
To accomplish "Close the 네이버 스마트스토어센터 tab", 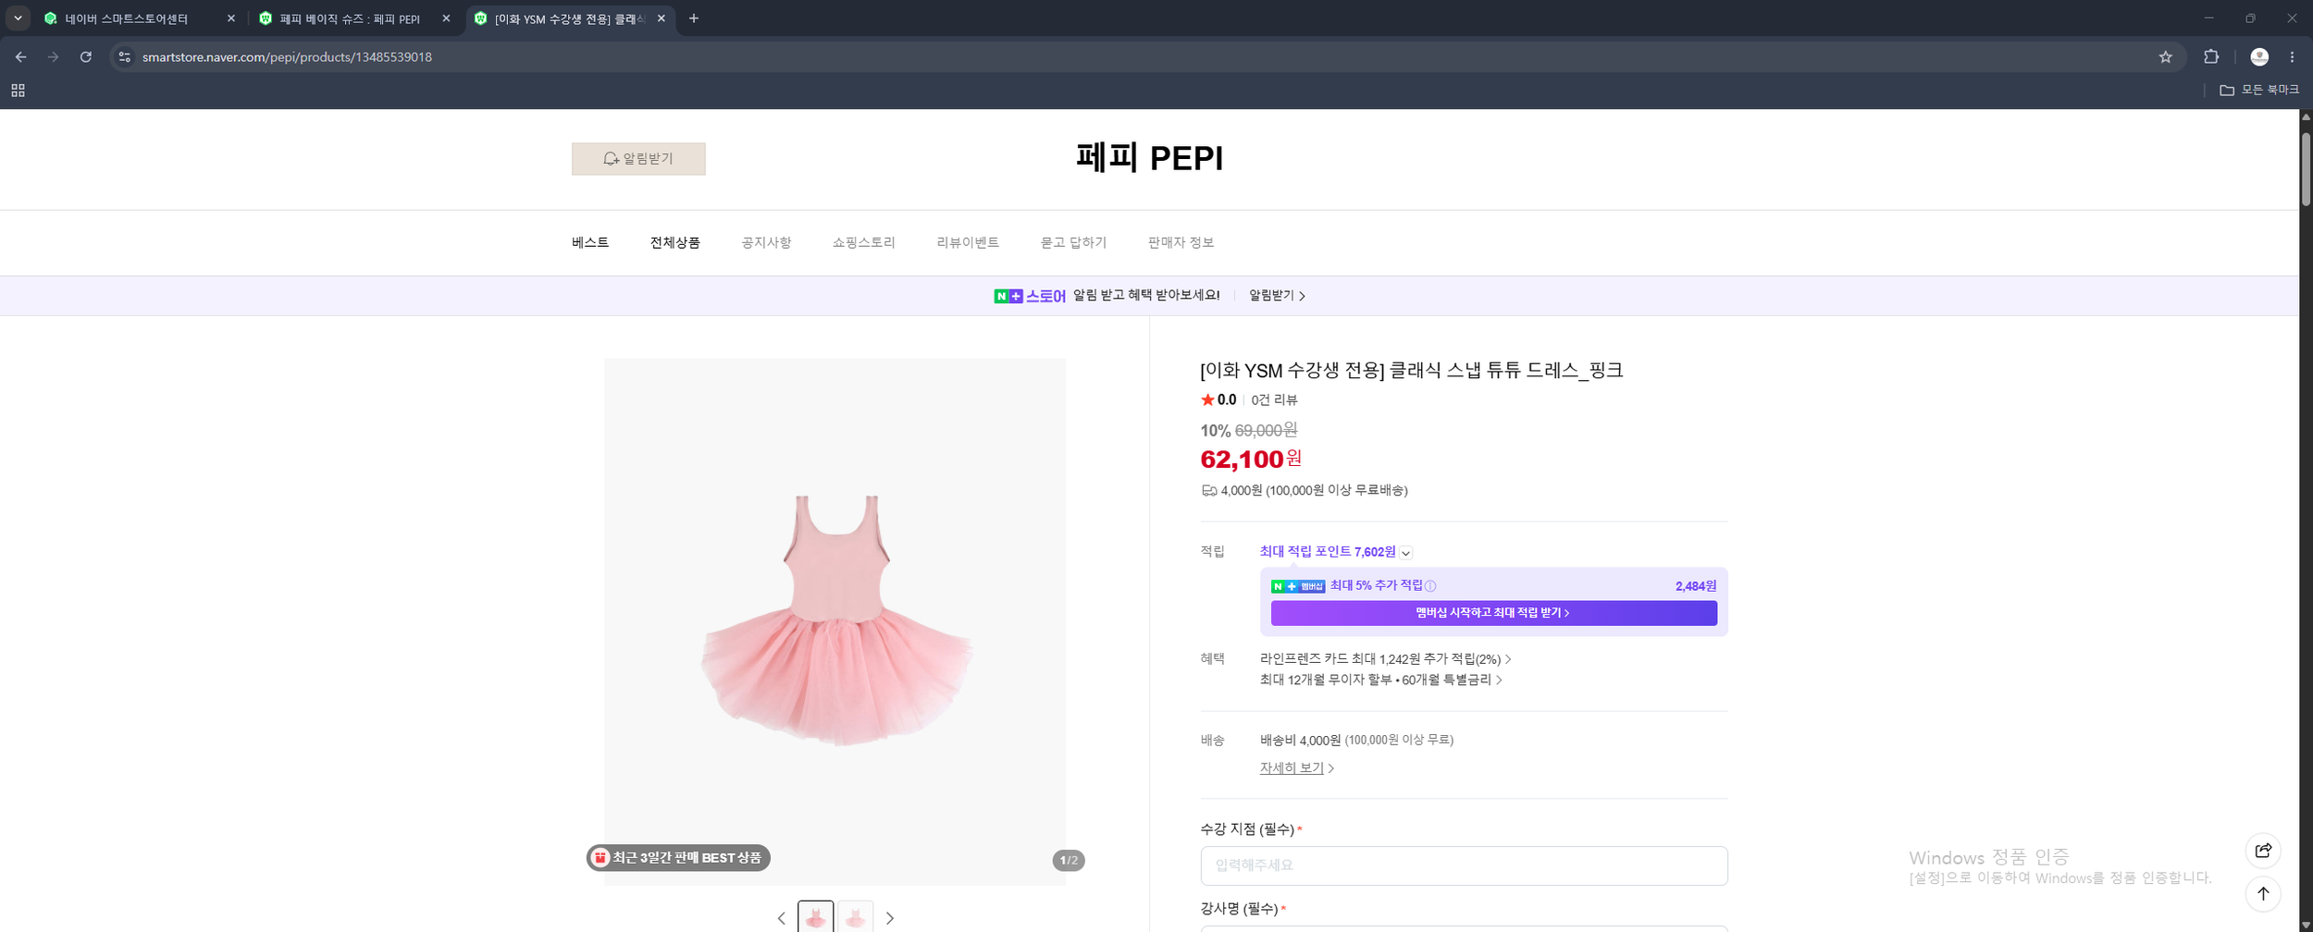I will [x=231, y=18].
